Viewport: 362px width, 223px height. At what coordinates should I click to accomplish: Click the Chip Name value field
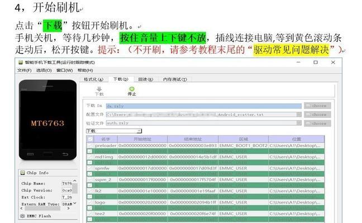point(67,183)
